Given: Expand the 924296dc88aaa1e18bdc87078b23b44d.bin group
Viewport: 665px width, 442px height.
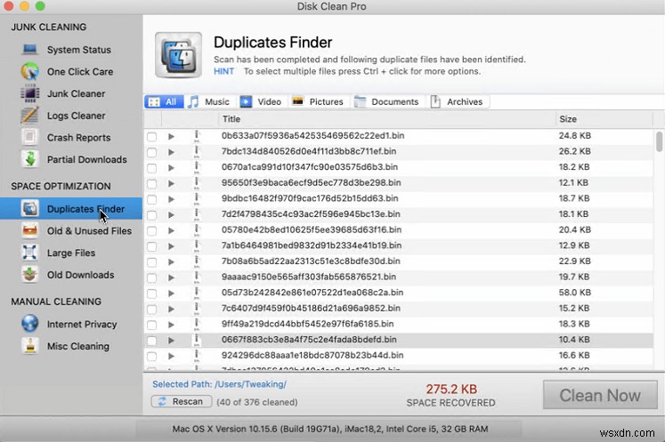Looking at the screenshot, I should tap(171, 356).
